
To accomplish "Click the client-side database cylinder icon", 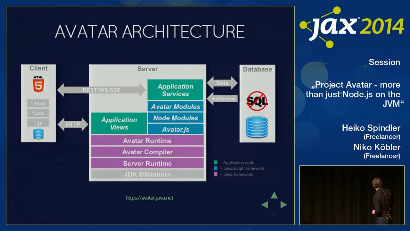I will 38,134.
